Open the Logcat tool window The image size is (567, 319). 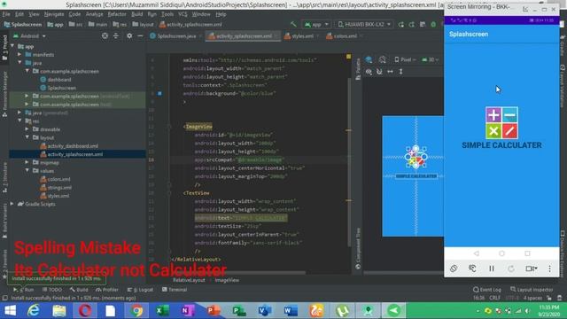pyautogui.click(x=140, y=290)
